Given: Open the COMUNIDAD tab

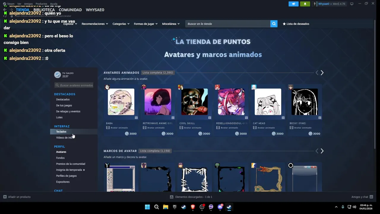Looking at the screenshot, I should coord(70,10).
